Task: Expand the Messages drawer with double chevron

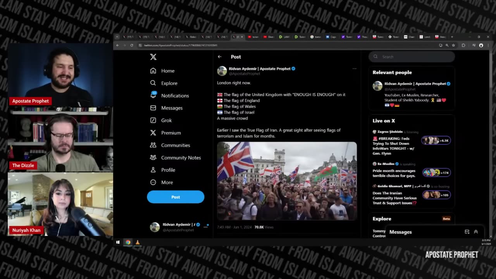Action: [x=476, y=232]
